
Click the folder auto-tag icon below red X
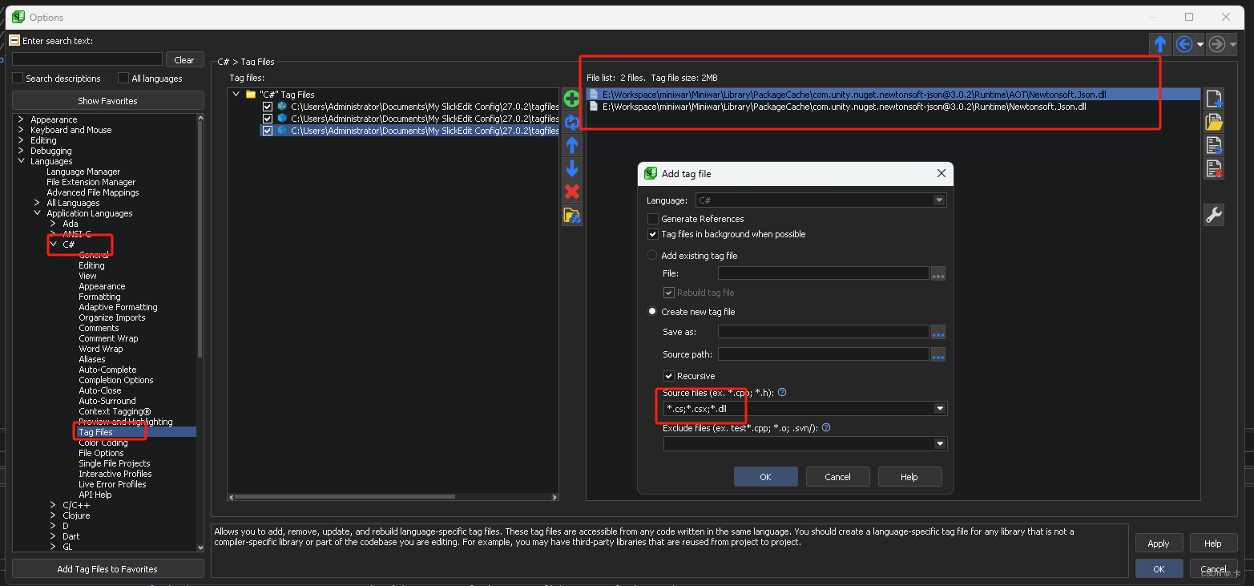[571, 215]
